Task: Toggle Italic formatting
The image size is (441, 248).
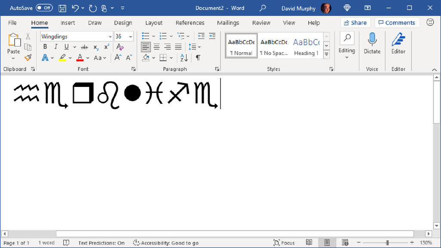Action: pos(56,47)
